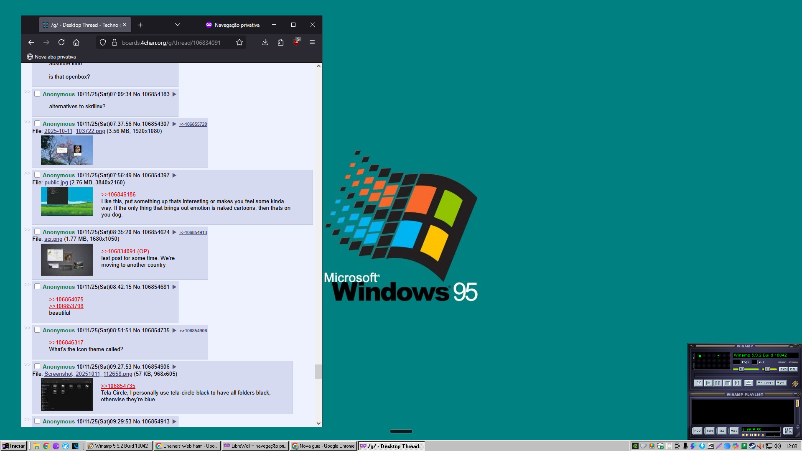This screenshot has width=802, height=451.
Task: Open post menu arrow for No.106854906
Action: [x=174, y=367]
